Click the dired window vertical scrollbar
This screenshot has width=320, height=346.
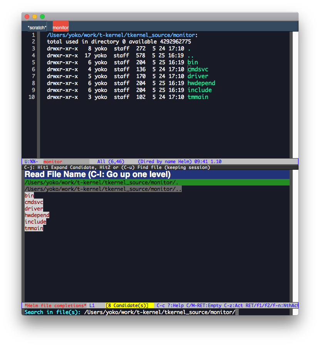[x=291, y=95]
